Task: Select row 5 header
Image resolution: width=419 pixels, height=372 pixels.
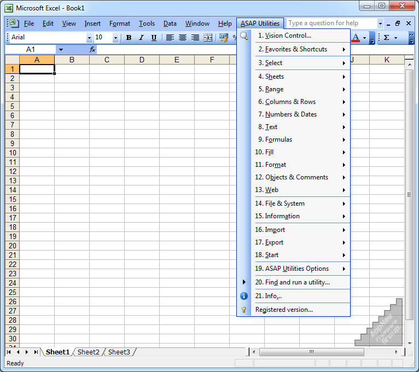Action: [12, 106]
